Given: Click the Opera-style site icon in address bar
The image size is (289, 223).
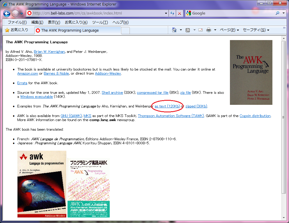Looking at the screenshot, I should [x=29, y=13].
